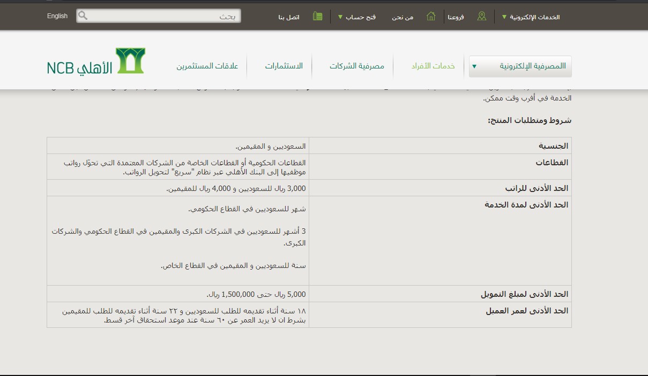Click the شهر للسعوديين في القطاع الحكومي text
The height and width of the screenshot is (376, 648).
247,209
